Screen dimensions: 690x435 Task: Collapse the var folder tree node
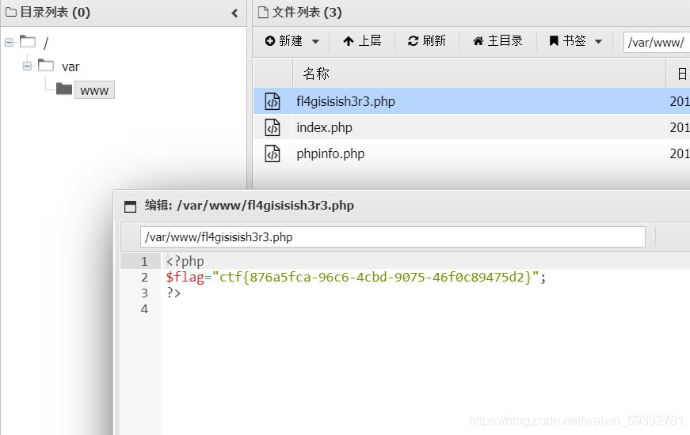[27, 66]
